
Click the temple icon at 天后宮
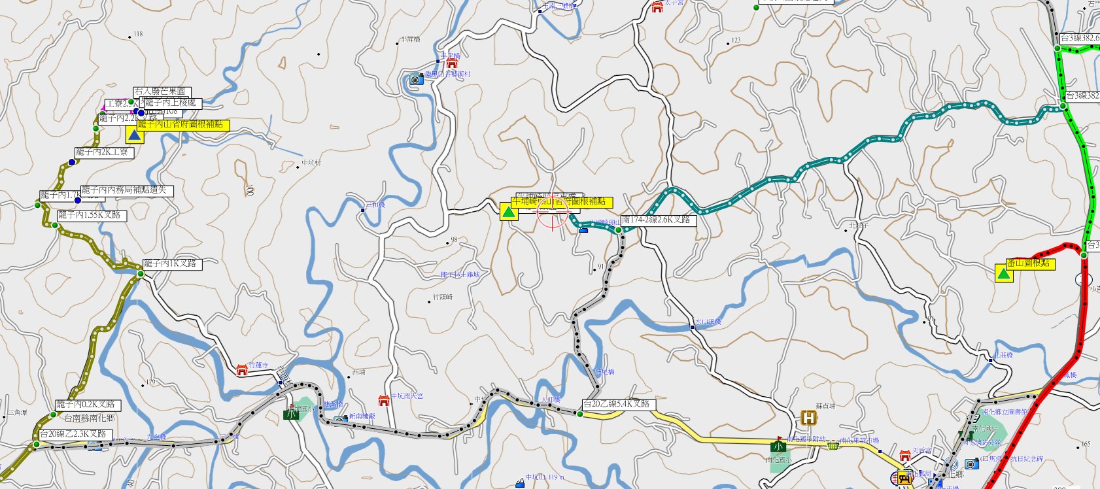pos(905,455)
